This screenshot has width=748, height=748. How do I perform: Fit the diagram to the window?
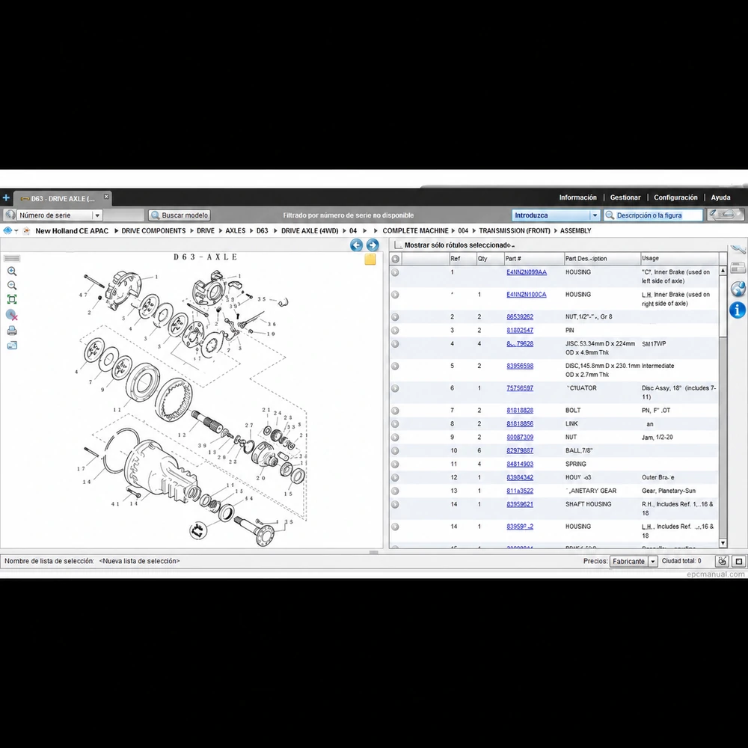(x=12, y=300)
